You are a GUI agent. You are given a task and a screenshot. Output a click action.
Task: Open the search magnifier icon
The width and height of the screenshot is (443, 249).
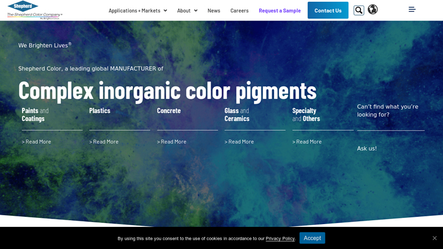tap(359, 11)
